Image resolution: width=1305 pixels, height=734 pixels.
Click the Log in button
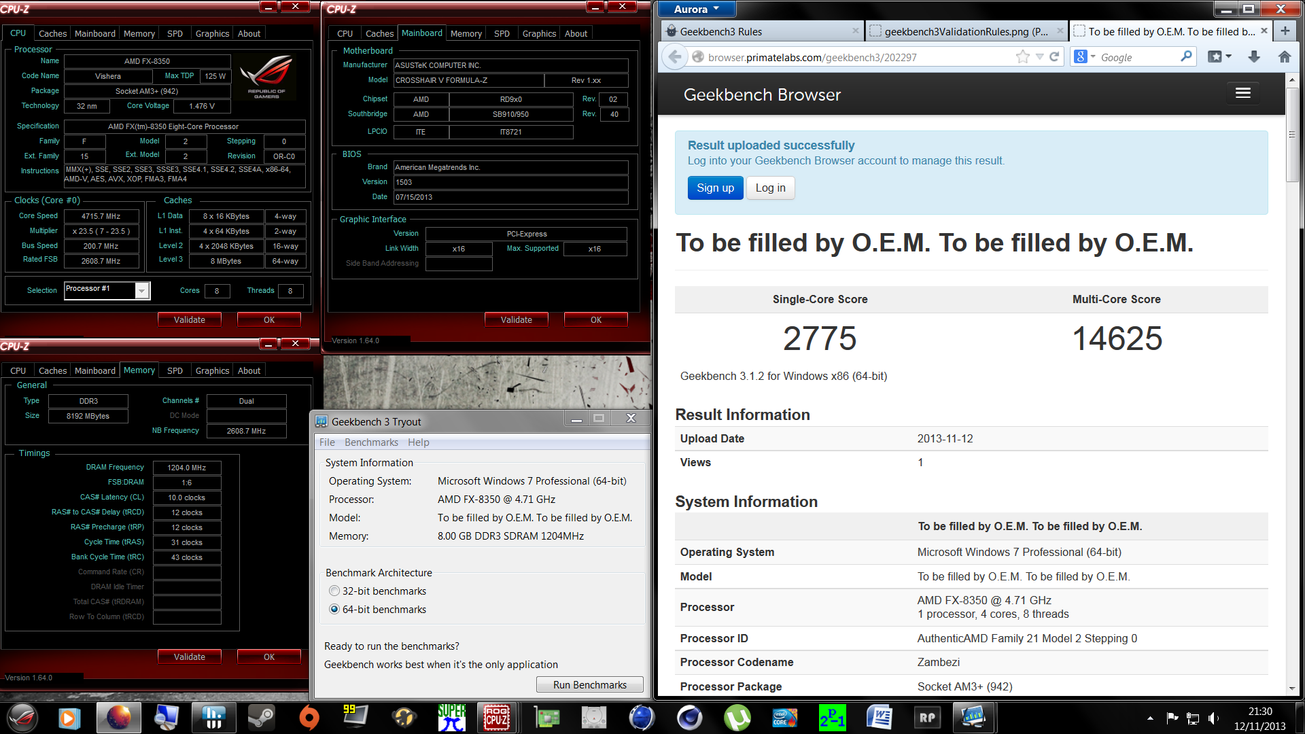(770, 188)
